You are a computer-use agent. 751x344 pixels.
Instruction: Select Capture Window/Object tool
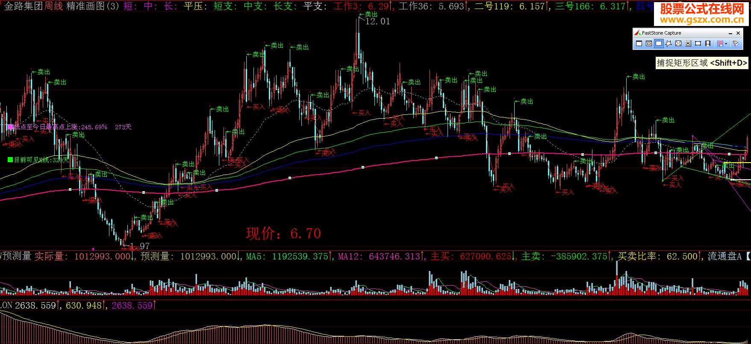point(649,44)
